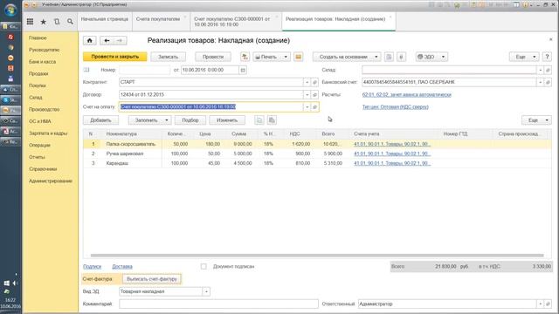Open Доставка link
559x314 pixels.
coord(122,267)
